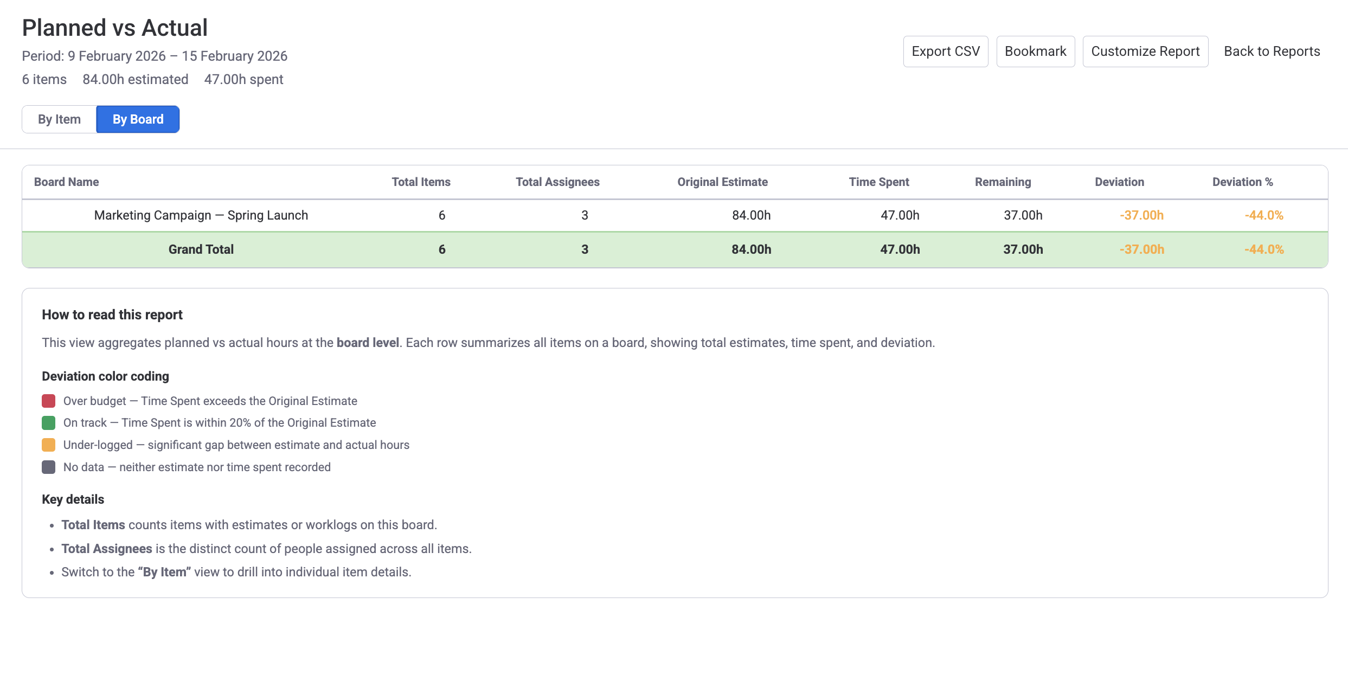Viewport: 1348px width, 681px height.
Task: Click the gray No data color swatch
Action: click(48, 467)
